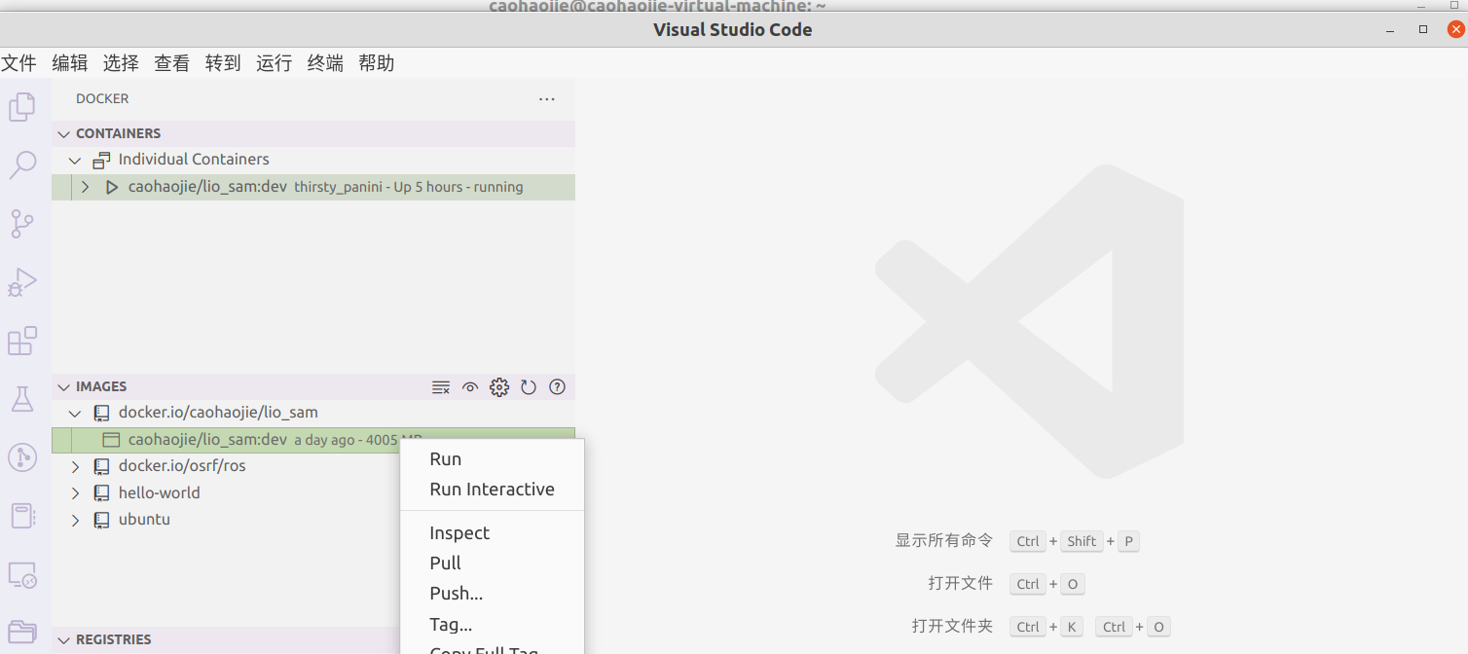Choose Tag... from the context menu
The height and width of the screenshot is (654, 1468).
click(x=492, y=625)
